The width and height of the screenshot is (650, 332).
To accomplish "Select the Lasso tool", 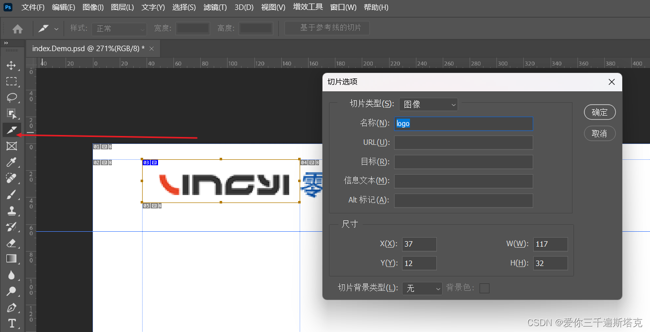I will (x=11, y=98).
